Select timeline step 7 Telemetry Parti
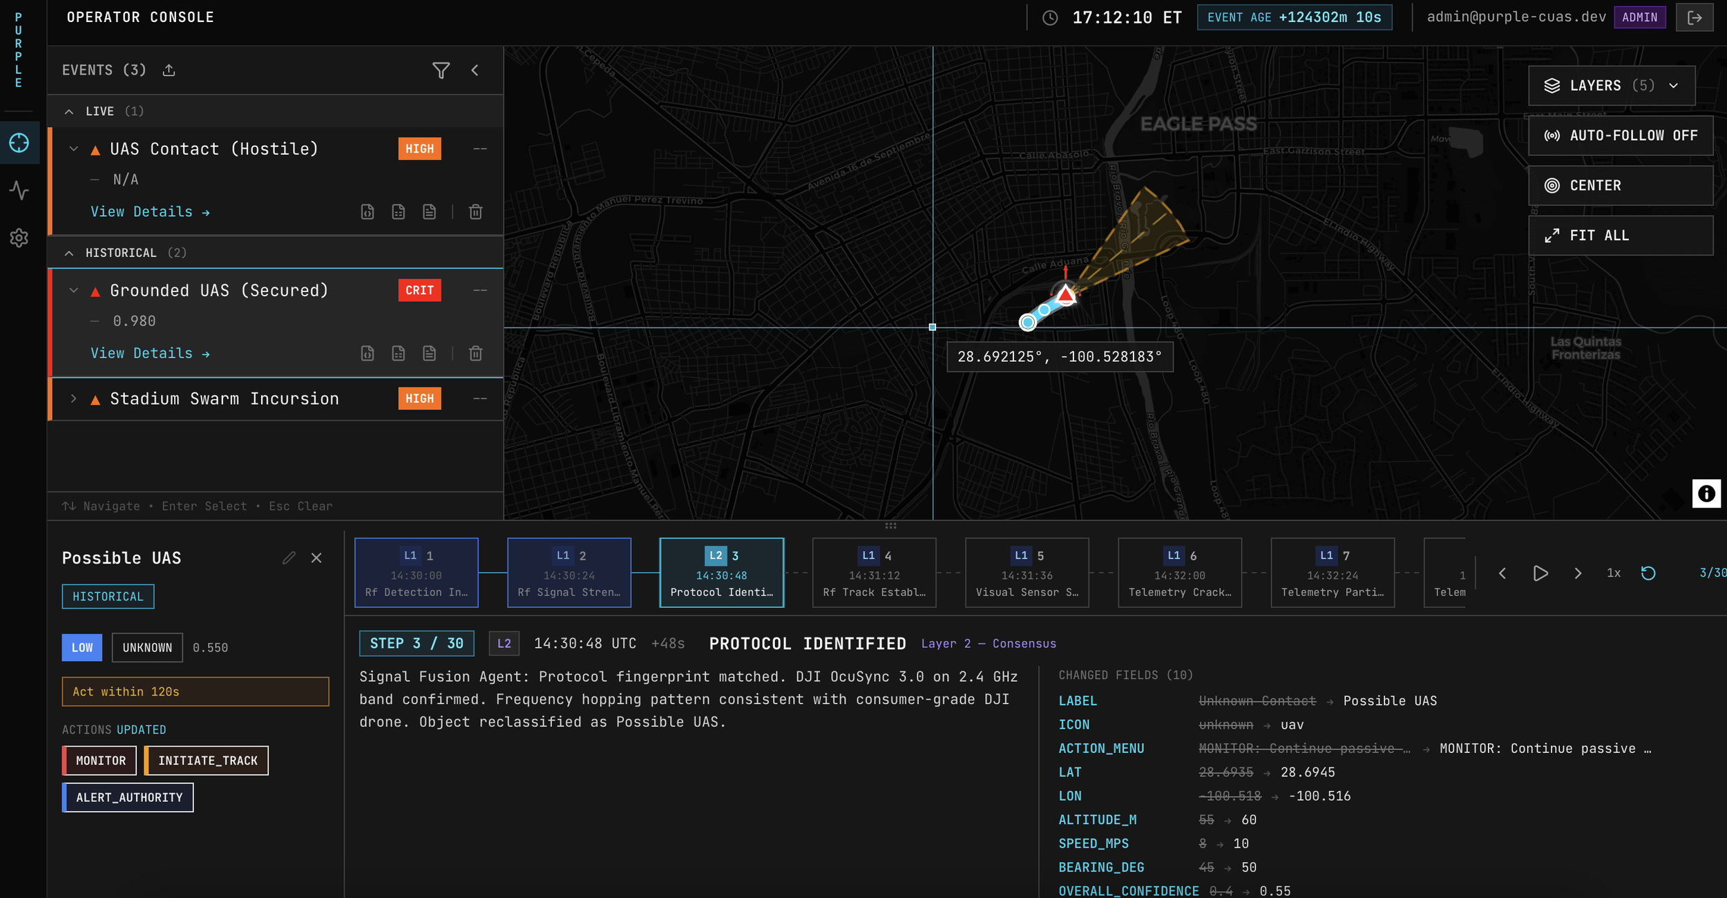The width and height of the screenshot is (1727, 898). coord(1333,573)
